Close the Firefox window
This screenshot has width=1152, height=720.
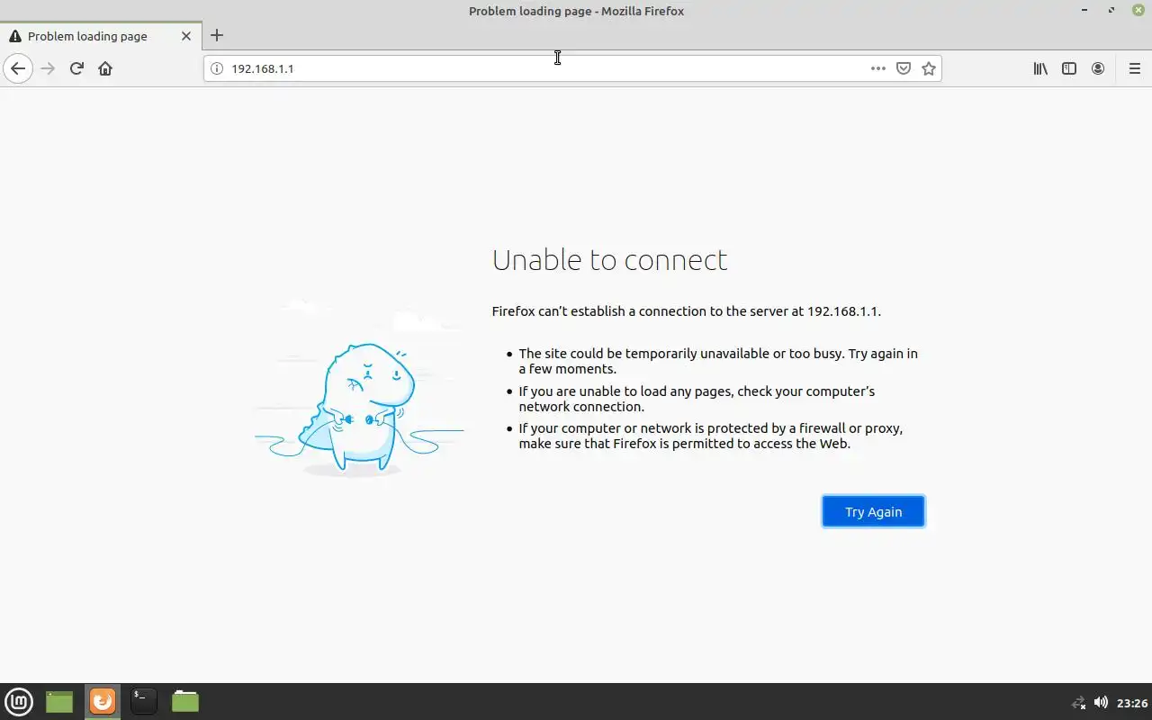coord(1138,10)
